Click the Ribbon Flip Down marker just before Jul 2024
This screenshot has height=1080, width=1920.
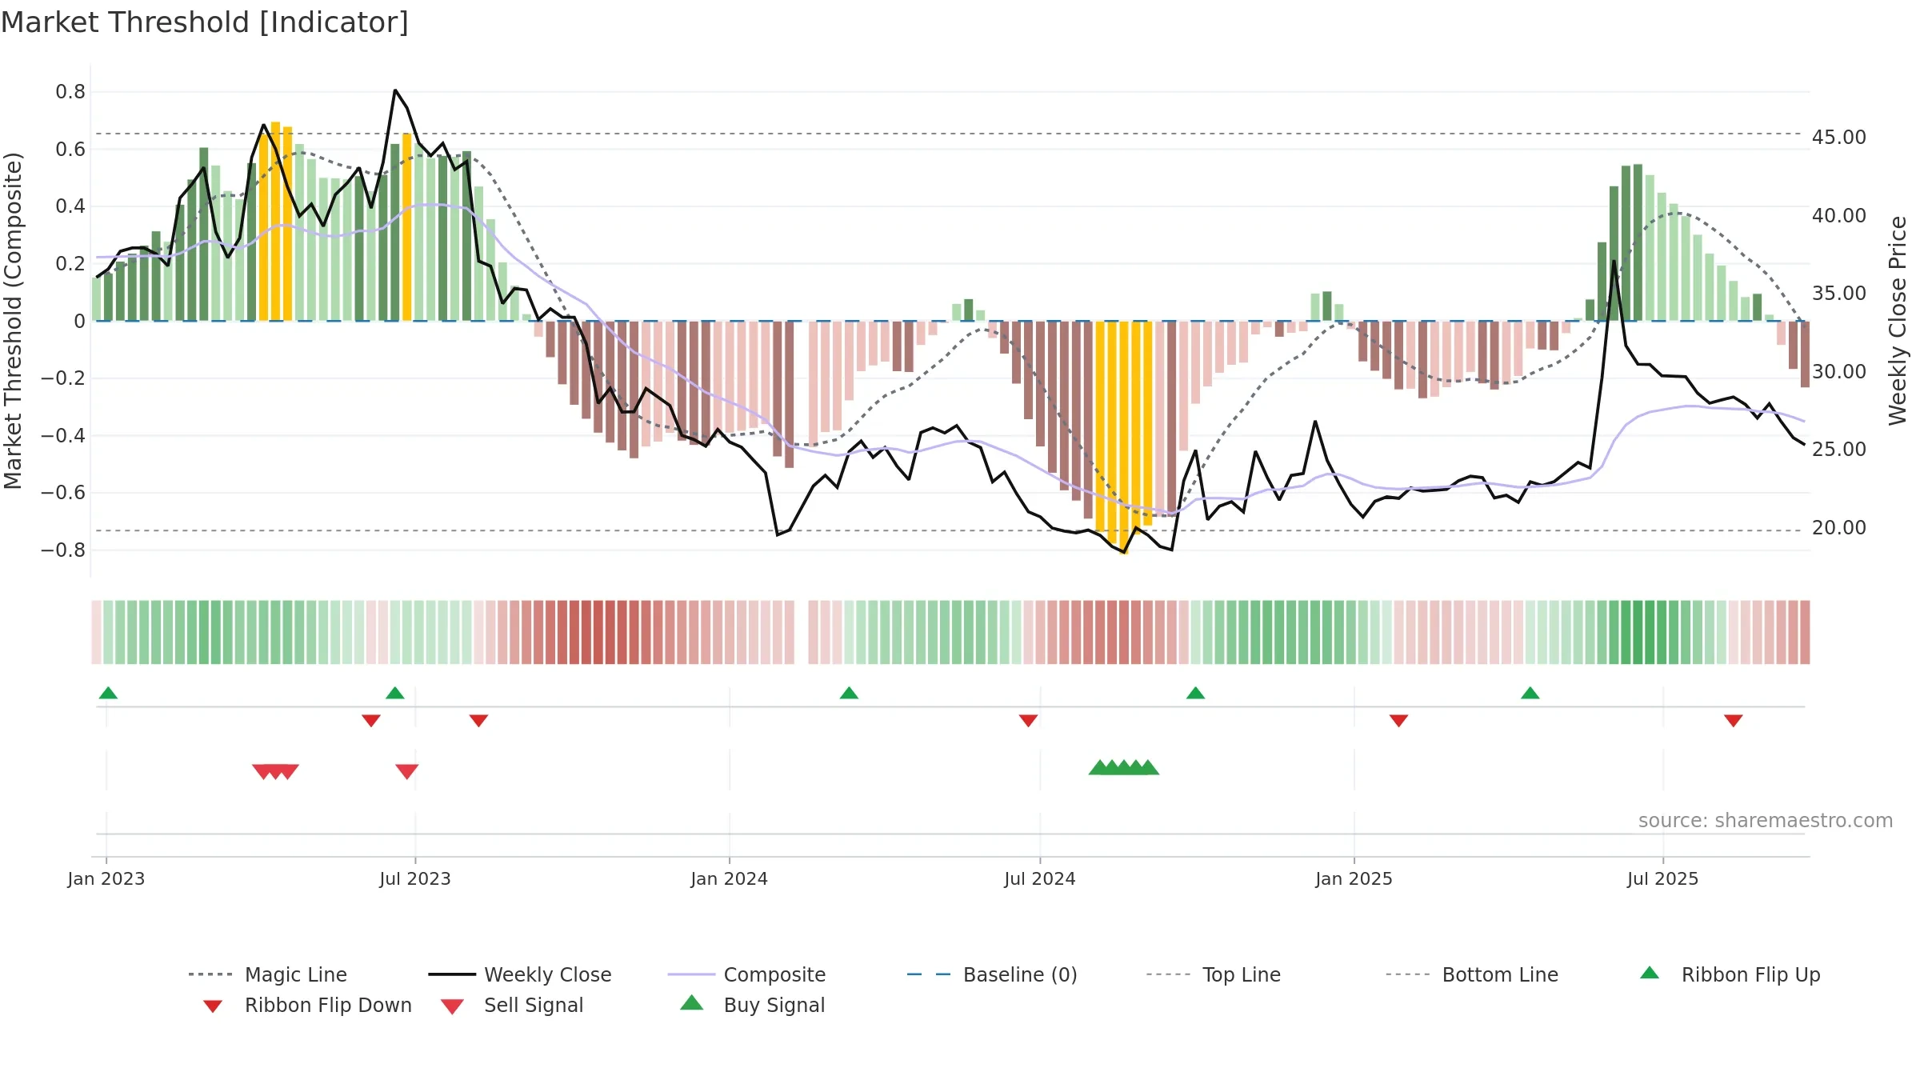coord(1028,721)
